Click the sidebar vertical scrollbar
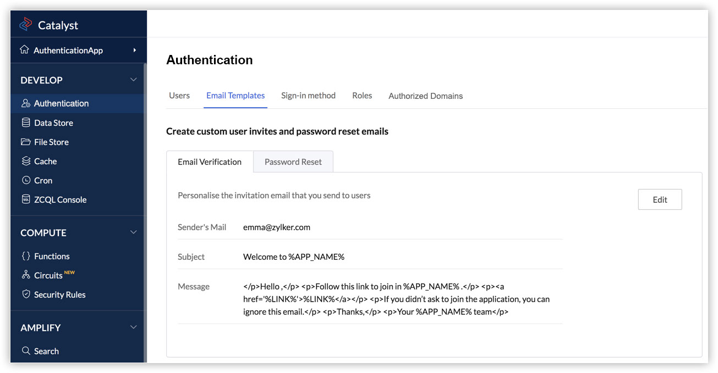The height and width of the screenshot is (373, 718). [145, 209]
